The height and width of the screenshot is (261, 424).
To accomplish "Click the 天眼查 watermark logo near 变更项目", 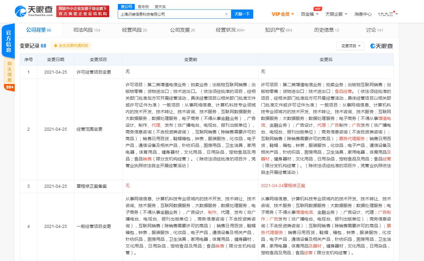I will [x=382, y=46].
